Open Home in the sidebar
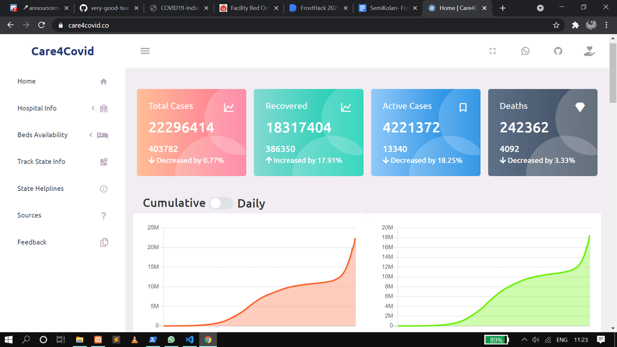 coord(27,81)
